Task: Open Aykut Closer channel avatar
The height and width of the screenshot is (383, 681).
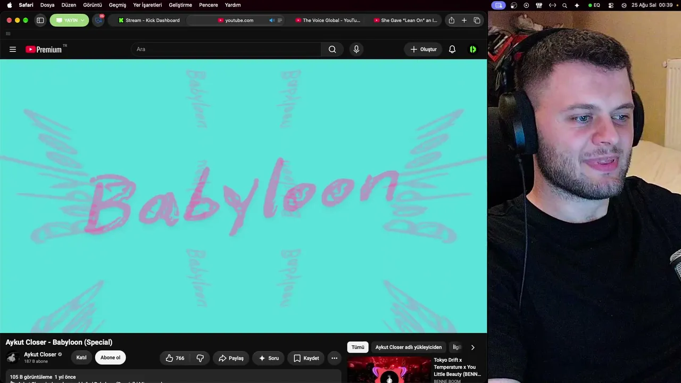Action: point(12,357)
